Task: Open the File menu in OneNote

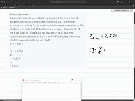Action: (3, 5)
